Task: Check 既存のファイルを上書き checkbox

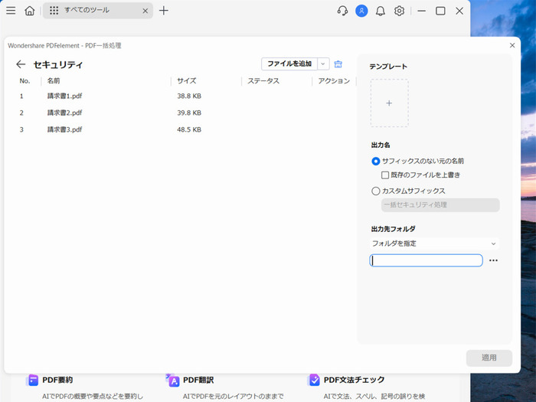Action: 385,175
